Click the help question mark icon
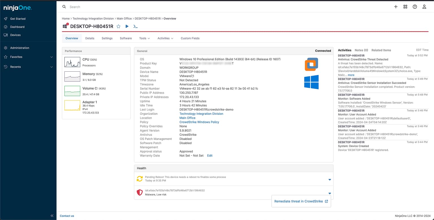The height and width of the screenshot is (220, 434). coord(415,6)
